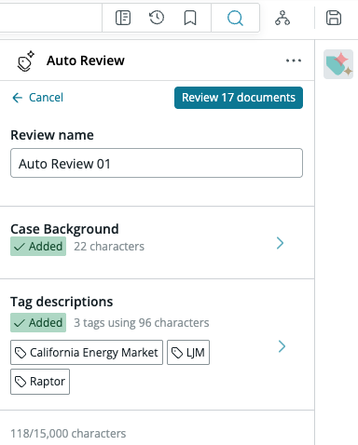The image size is (358, 445).
Task: Open the search magnifier icon
Action: coord(235,18)
